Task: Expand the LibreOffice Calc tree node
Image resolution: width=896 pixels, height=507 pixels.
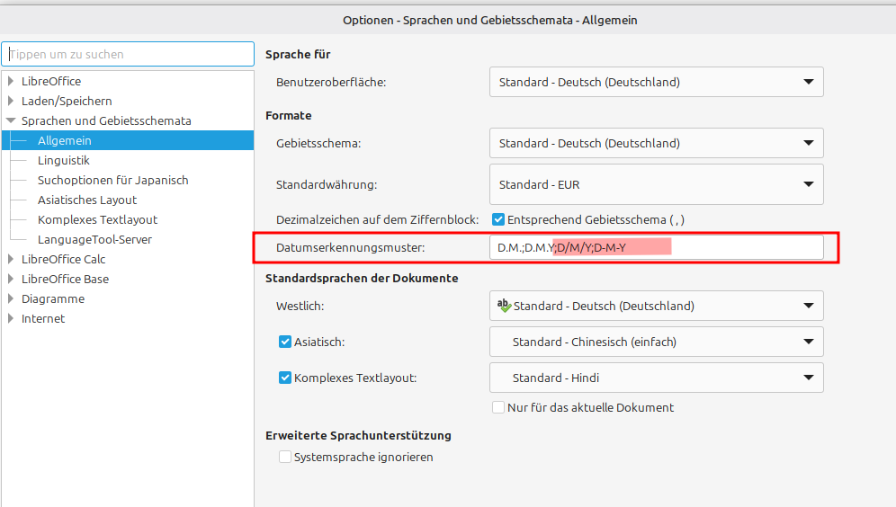Action: [12, 259]
